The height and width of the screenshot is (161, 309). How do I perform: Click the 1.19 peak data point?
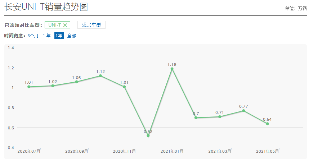172,69
